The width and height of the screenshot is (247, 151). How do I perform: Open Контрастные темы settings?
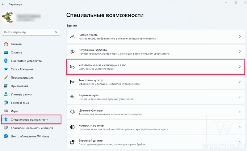(x=156, y=127)
